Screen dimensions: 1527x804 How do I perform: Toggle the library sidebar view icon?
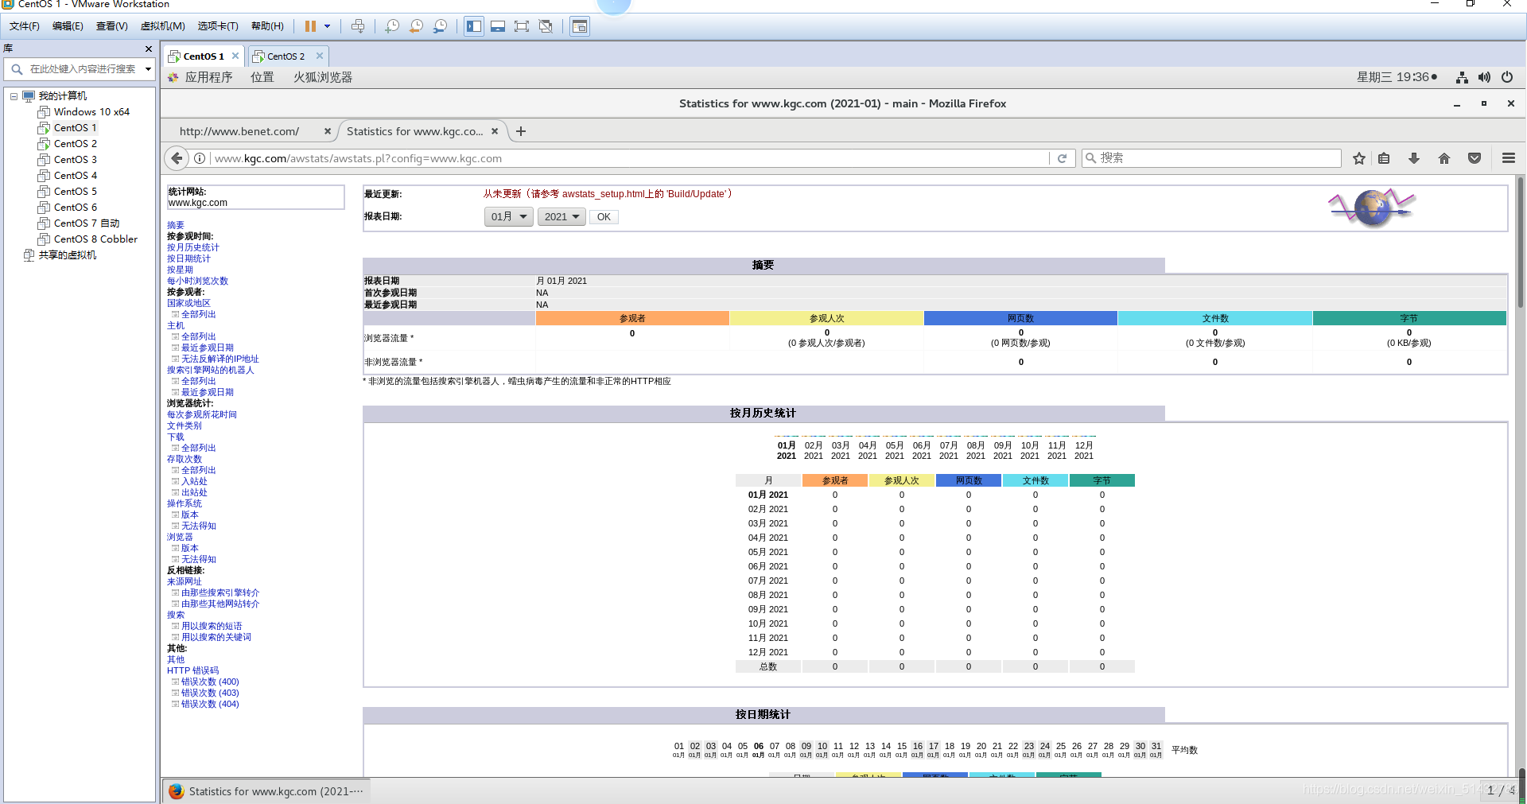474,26
